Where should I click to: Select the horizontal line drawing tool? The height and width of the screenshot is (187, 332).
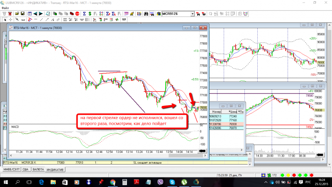[x=36, y=20]
